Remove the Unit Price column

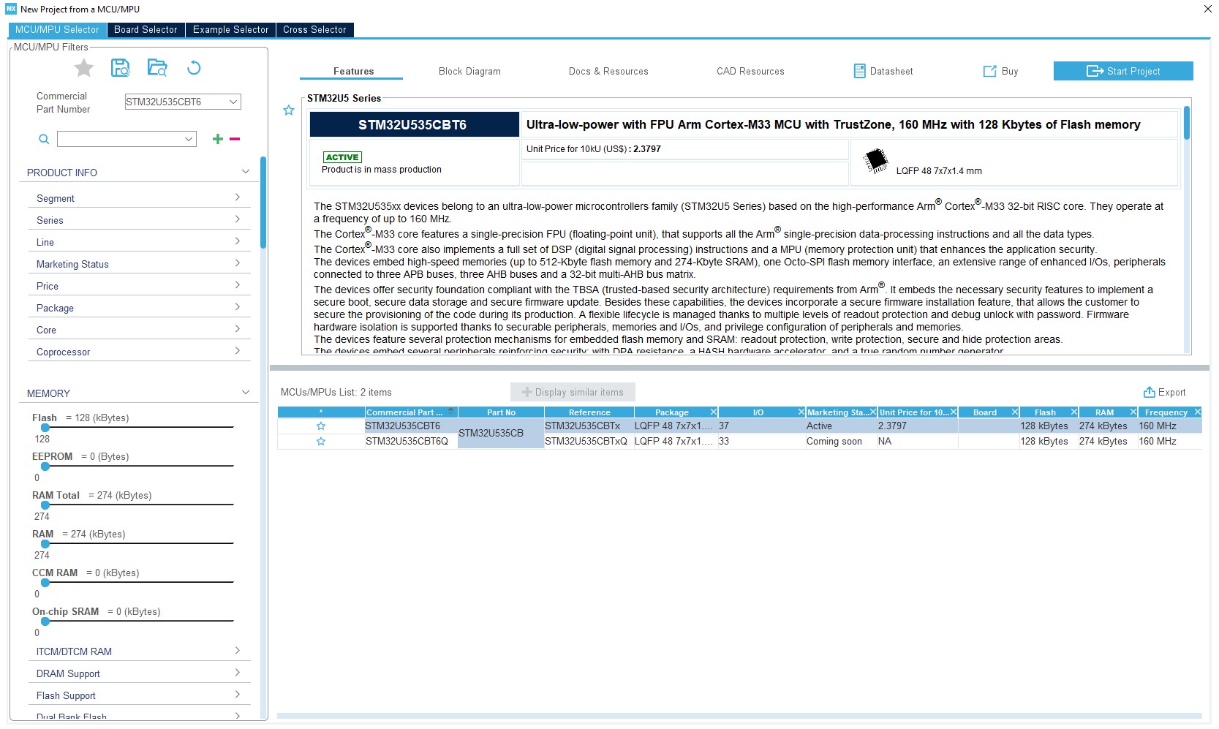pos(954,412)
